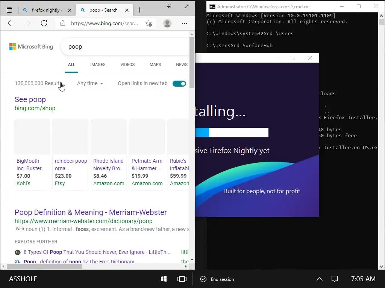Switch to NEWS results
The image size is (385, 288).
click(x=182, y=64)
